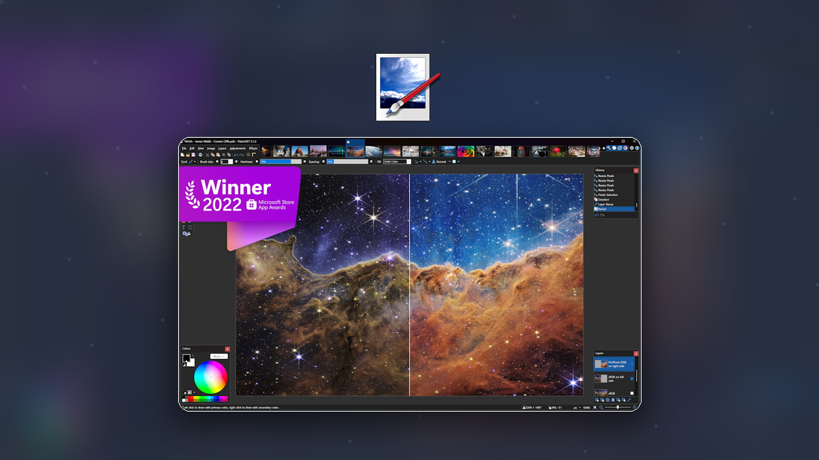Open the Effects menu
Screen dimensions: 819x460
click(253, 149)
